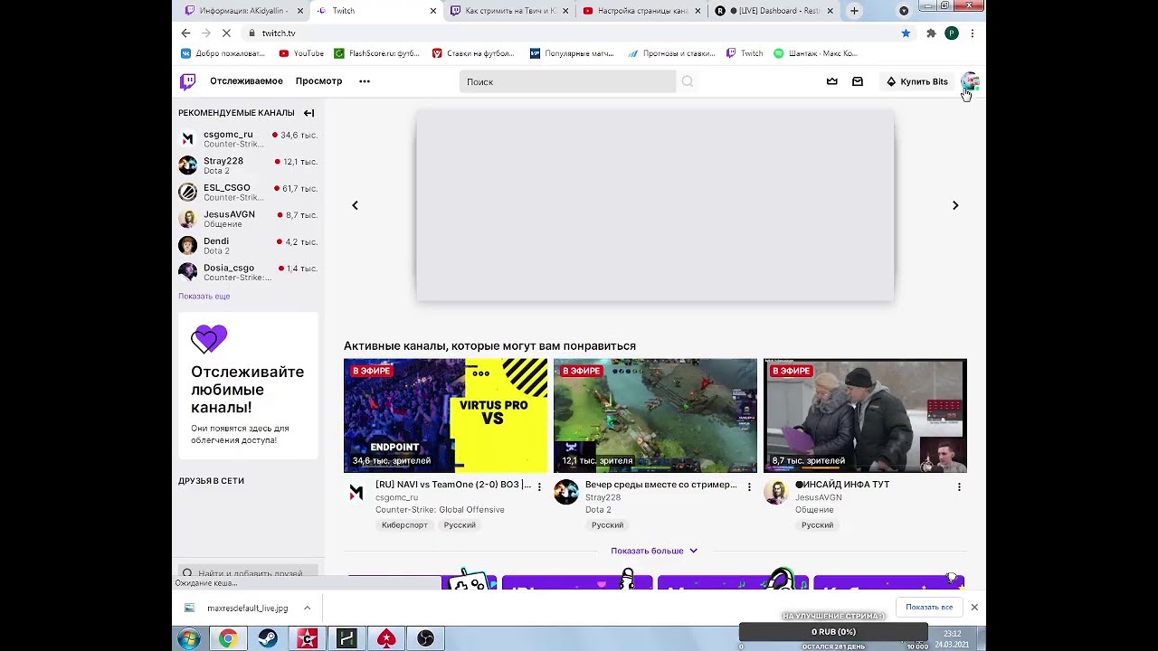Open ESL_CSGO in recommended channels

pyautogui.click(x=248, y=193)
